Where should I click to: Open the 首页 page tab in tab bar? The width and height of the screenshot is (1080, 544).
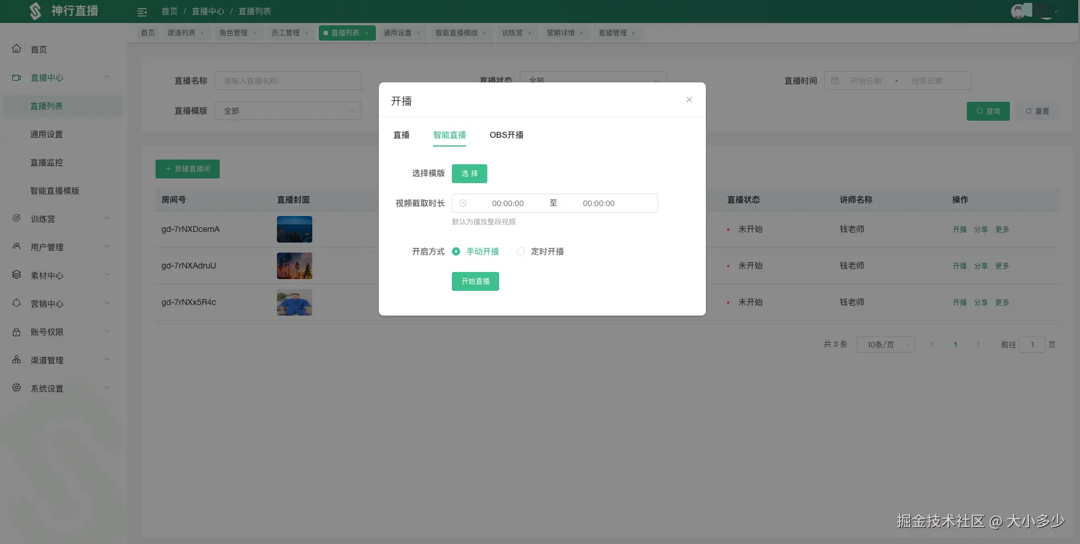point(148,33)
